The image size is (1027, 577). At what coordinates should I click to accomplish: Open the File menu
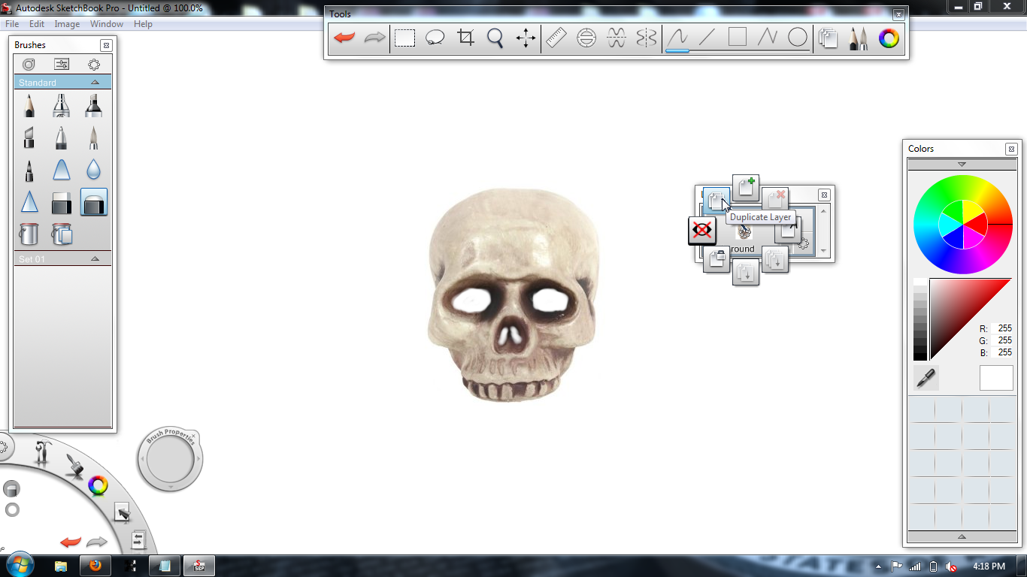pos(12,24)
